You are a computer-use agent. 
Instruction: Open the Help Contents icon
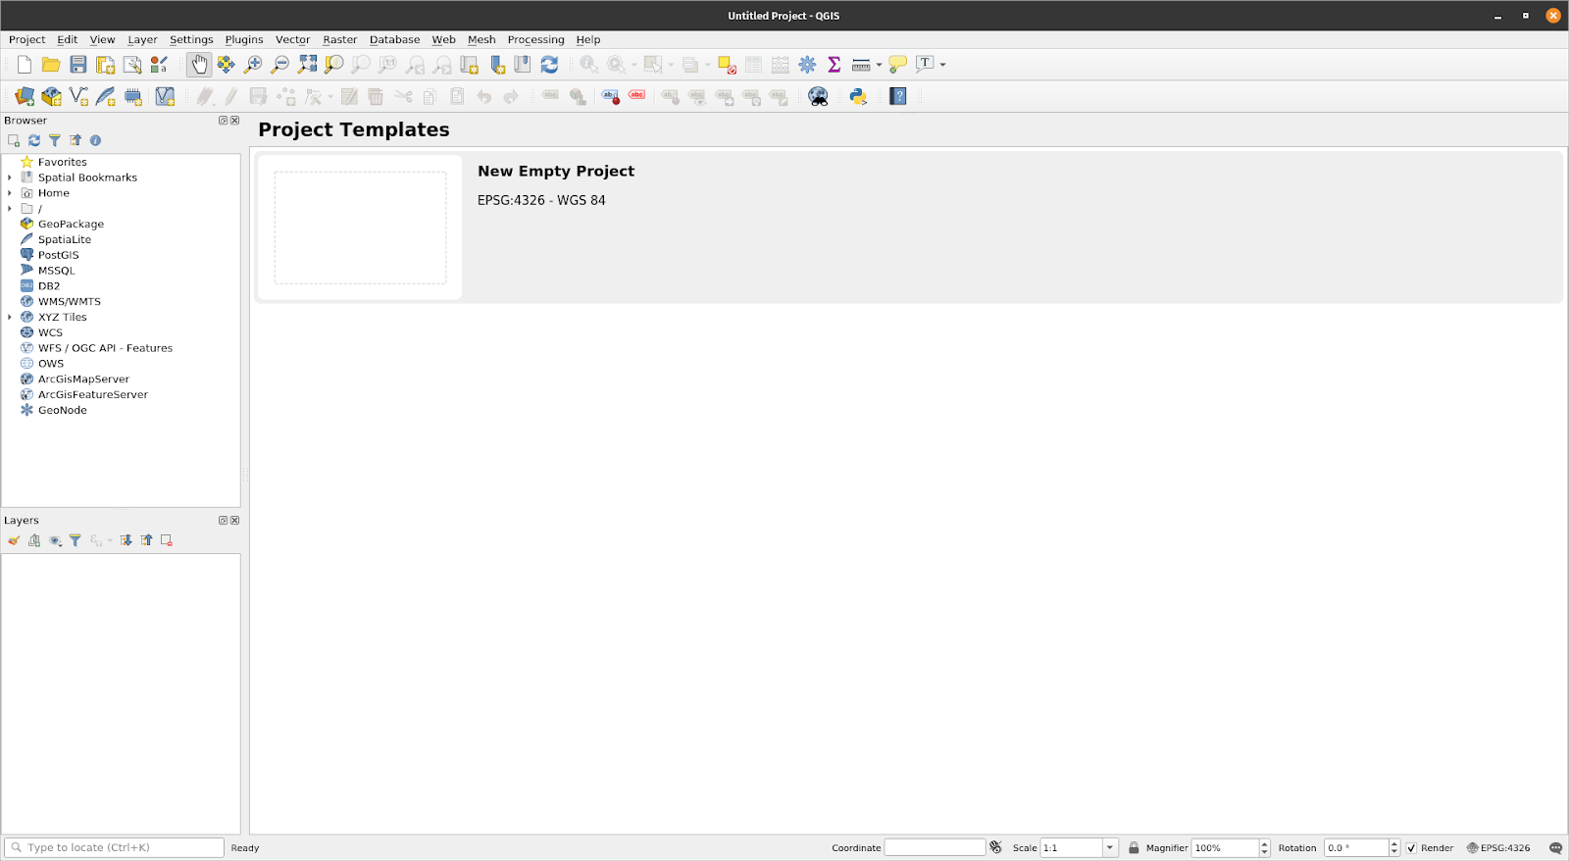click(x=898, y=96)
